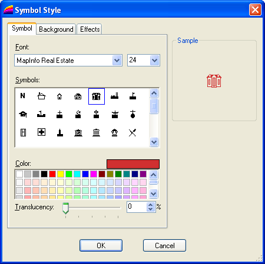Choose the church with cross symbol
The width and height of the screenshot is (265, 264).
[x=59, y=115]
